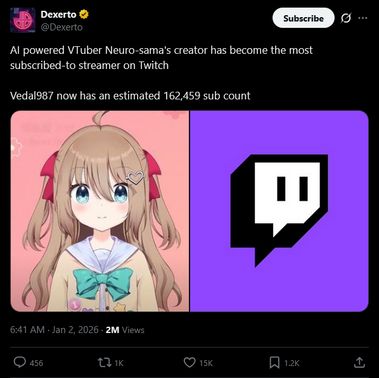The width and height of the screenshot is (379, 378).
Task: Click the Dexerto display name
Action: 58,15
